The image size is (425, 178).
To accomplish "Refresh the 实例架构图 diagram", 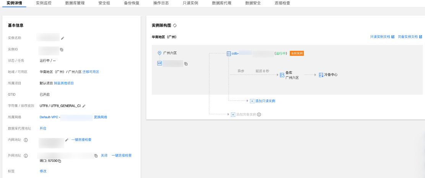I will [175, 26].
